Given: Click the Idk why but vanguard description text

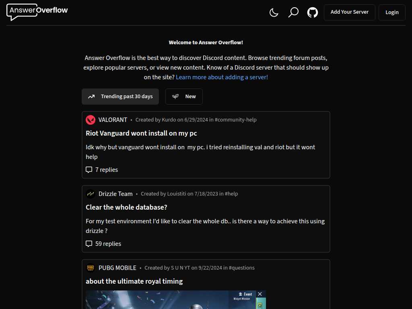Looking at the screenshot, I should click(200, 152).
